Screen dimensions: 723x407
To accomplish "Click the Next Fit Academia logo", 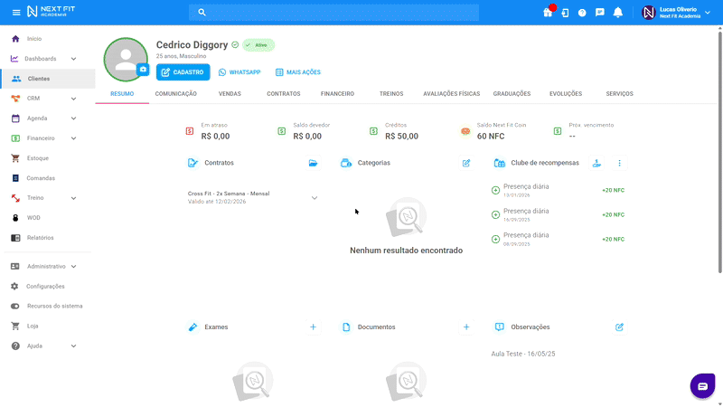I will [x=51, y=12].
